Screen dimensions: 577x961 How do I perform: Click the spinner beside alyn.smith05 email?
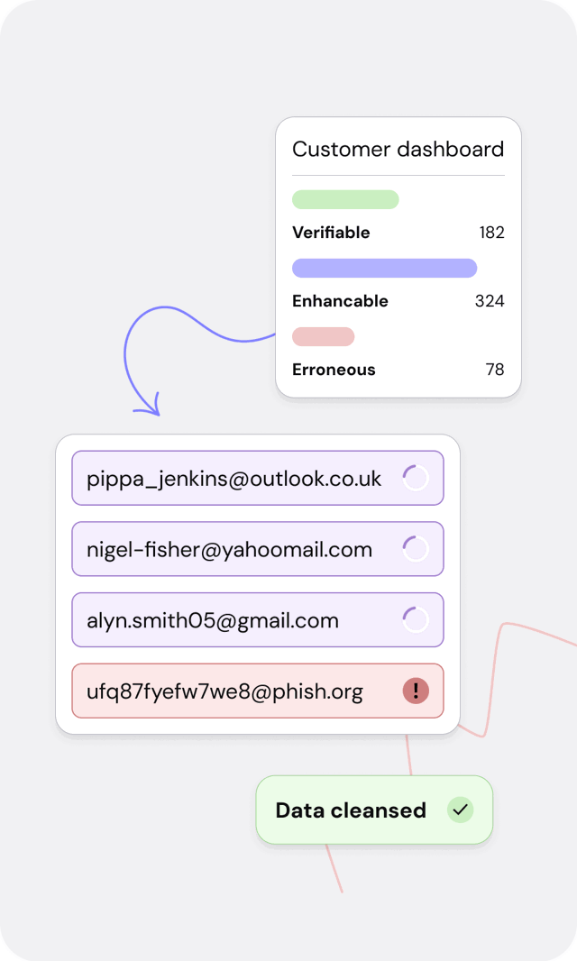tap(415, 620)
